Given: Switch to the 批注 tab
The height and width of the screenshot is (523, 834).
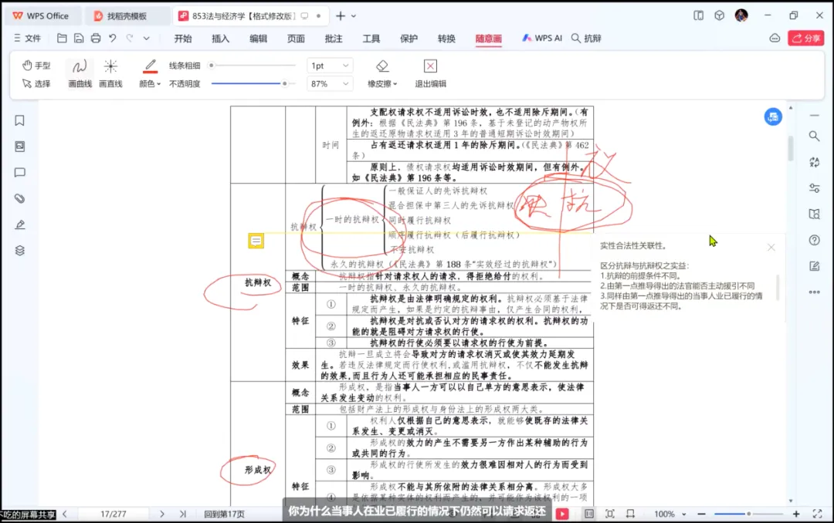Looking at the screenshot, I should pyautogui.click(x=334, y=39).
